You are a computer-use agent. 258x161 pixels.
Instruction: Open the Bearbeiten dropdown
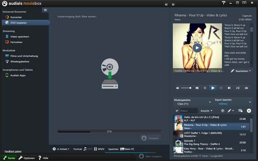[x=241, y=71]
